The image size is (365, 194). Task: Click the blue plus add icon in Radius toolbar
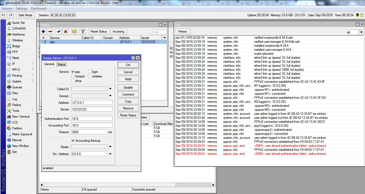tap(43, 31)
